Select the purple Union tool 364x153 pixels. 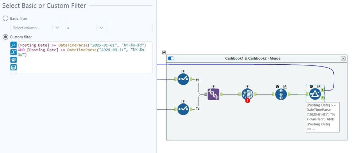pyautogui.click(x=213, y=94)
